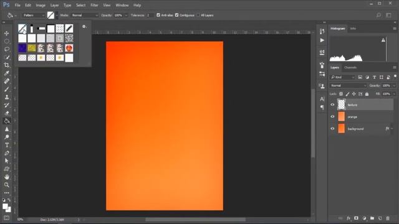Screen dimensions: 399x224
Task: Select the Clone Stamp tool
Action: pos(7,97)
